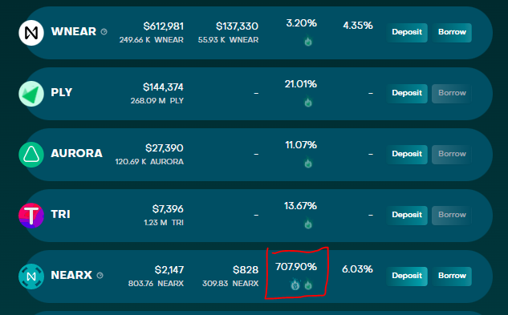Deposit into the NEARX market
The height and width of the screenshot is (315, 508).
point(407,276)
